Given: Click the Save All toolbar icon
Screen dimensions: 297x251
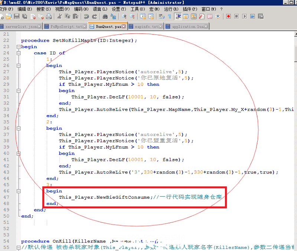Looking at the screenshot, I should tap(25, 17).
